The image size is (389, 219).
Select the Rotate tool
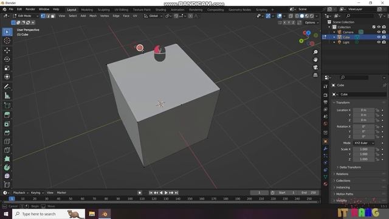(x=7, y=59)
